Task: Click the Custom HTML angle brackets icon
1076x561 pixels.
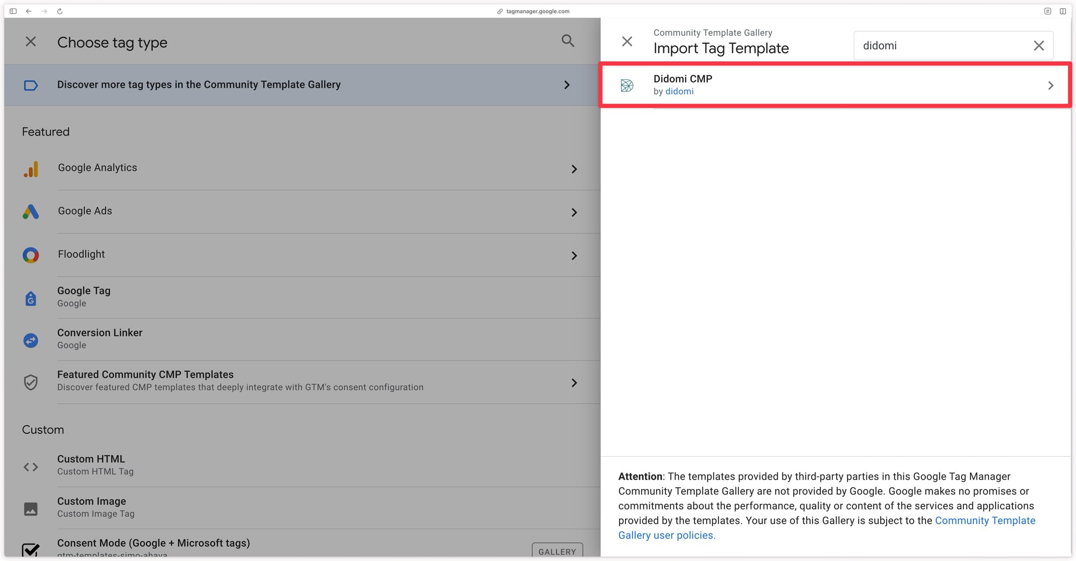Action: 31,467
